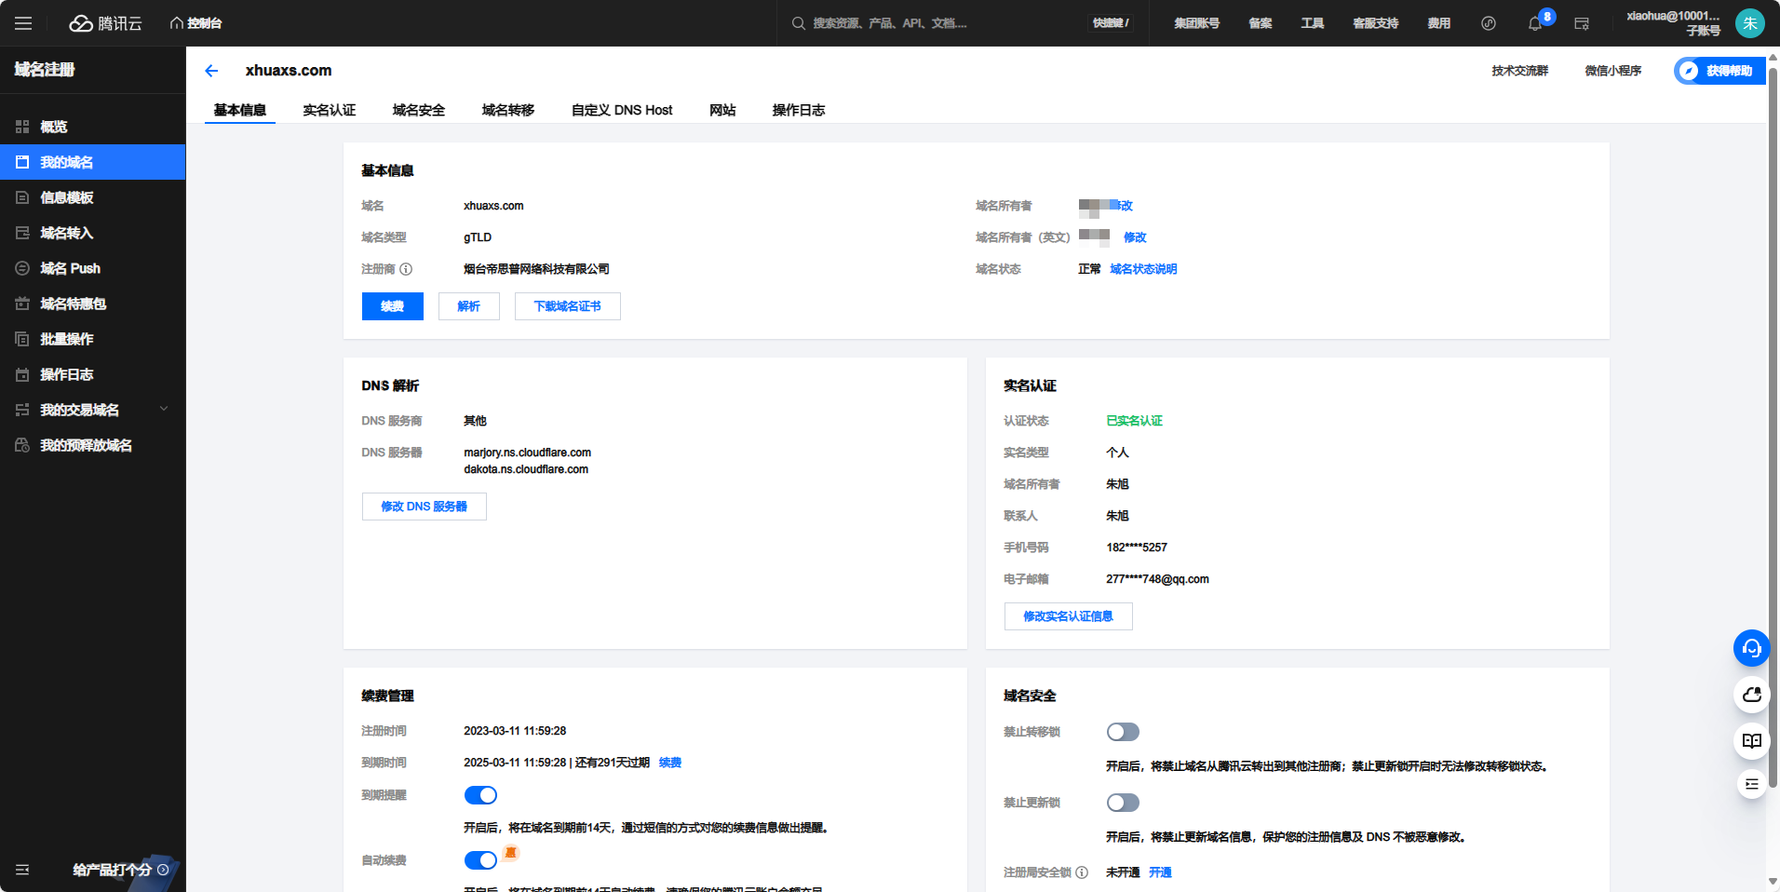Toggle the 到期提醒 switch

480,795
